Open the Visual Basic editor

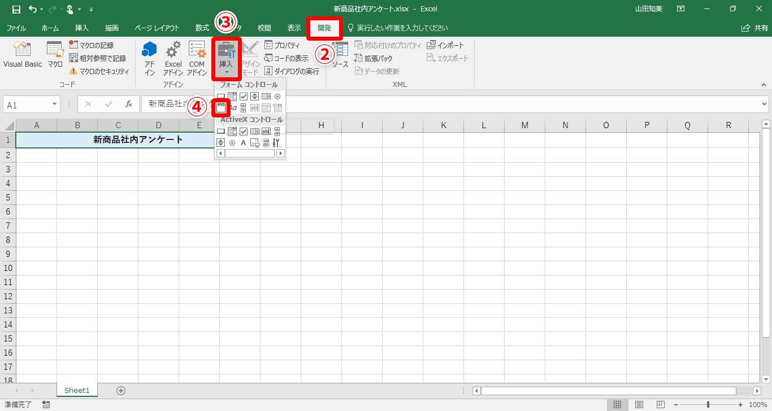pos(23,55)
